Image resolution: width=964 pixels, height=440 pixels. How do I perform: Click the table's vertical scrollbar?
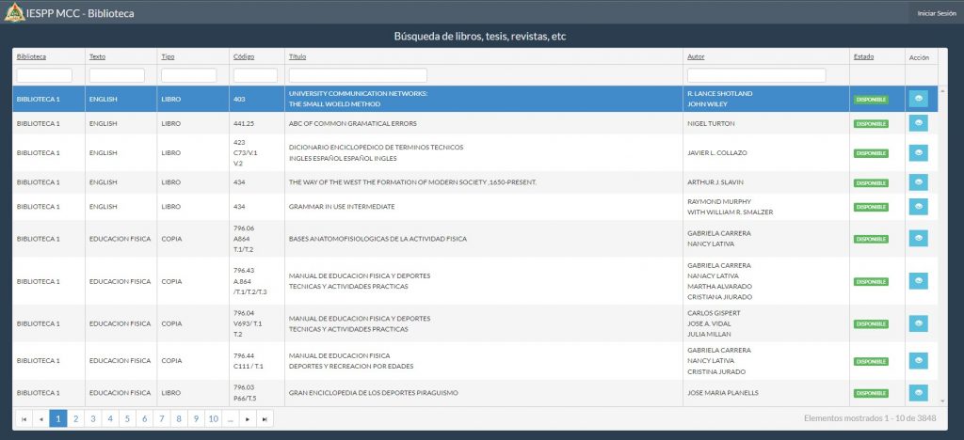click(x=943, y=245)
